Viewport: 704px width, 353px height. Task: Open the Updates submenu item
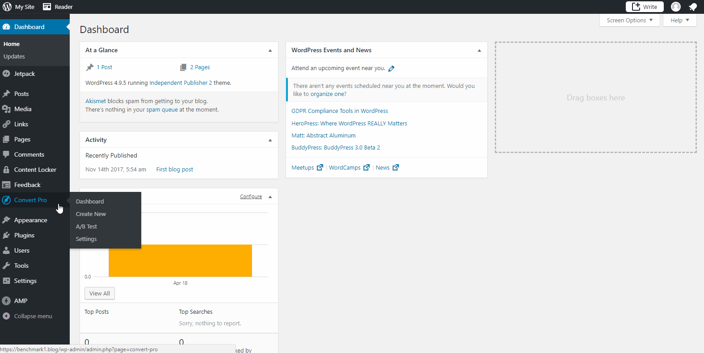pos(14,57)
